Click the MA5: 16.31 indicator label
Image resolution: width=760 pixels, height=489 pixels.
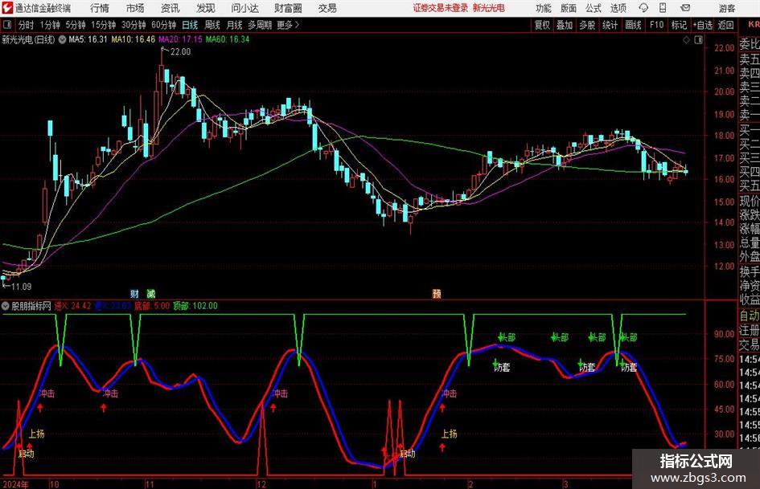(x=88, y=39)
